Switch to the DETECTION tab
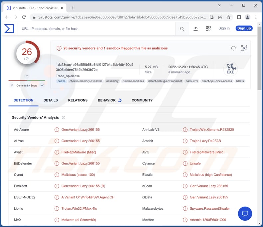 pyautogui.click(x=24, y=100)
